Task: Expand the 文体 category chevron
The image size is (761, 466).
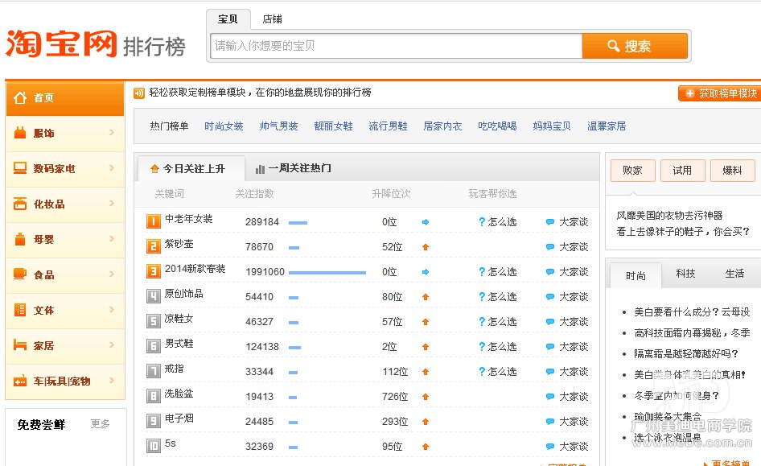Action: click(113, 310)
